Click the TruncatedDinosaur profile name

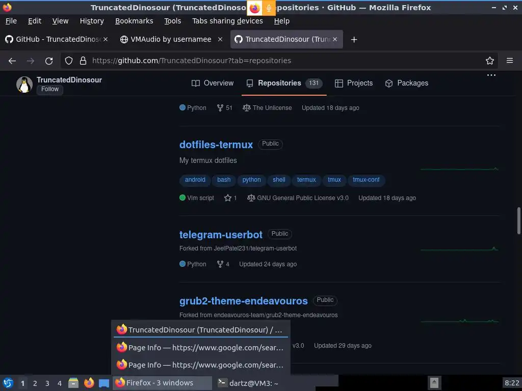[x=69, y=80]
